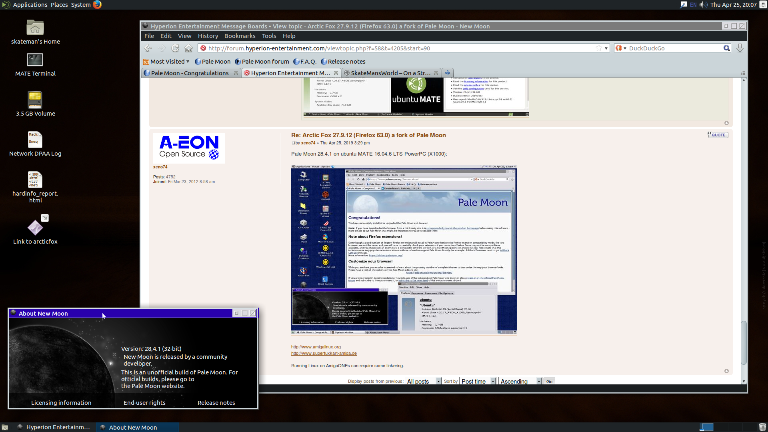This screenshot has width=768, height=432.
Task: Click search magnifier in DuckDuckGo box
Action: 726,48
